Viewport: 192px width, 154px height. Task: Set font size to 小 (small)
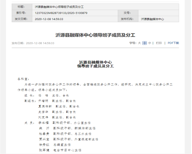tap(149, 43)
